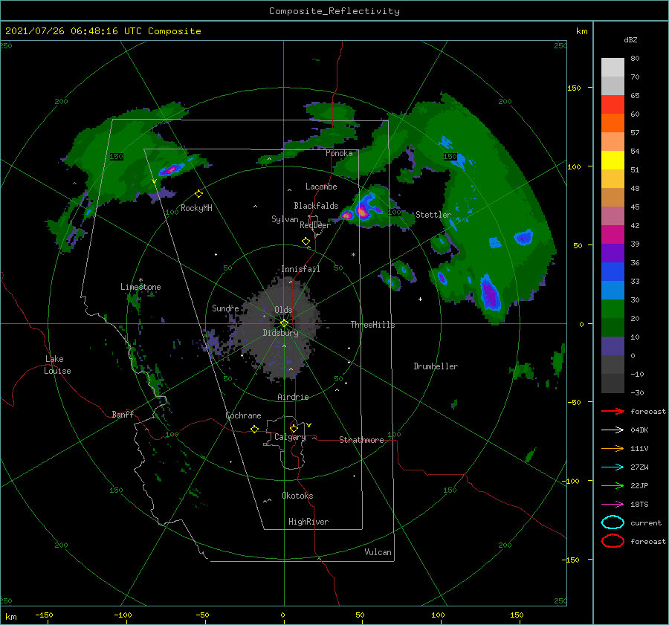Click the storm cell northwest of RockyMH
This screenshot has width=669, height=625.
[172, 169]
